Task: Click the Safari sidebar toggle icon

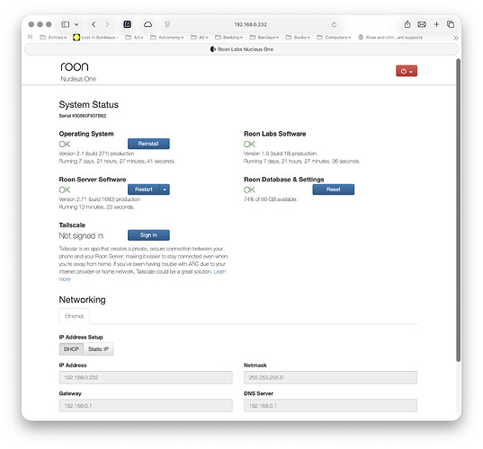Action: pyautogui.click(x=66, y=24)
